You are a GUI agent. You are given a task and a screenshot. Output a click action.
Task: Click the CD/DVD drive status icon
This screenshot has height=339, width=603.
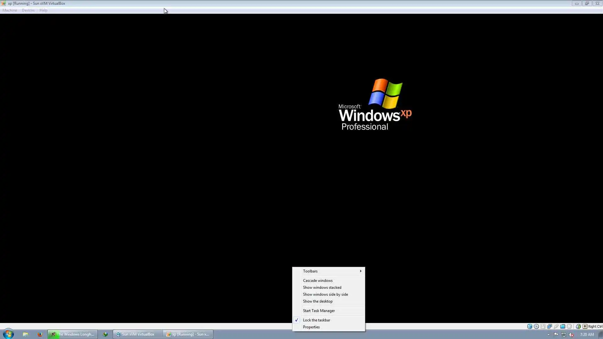pos(536,326)
